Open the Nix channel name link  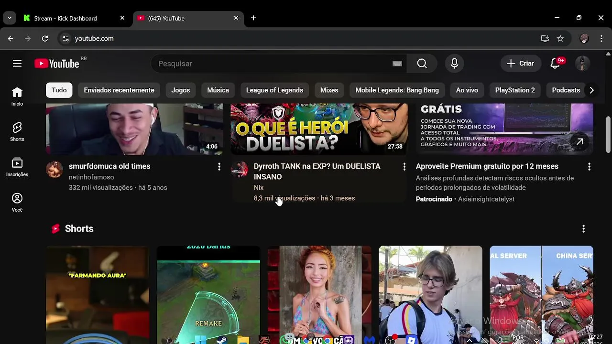pos(259,188)
